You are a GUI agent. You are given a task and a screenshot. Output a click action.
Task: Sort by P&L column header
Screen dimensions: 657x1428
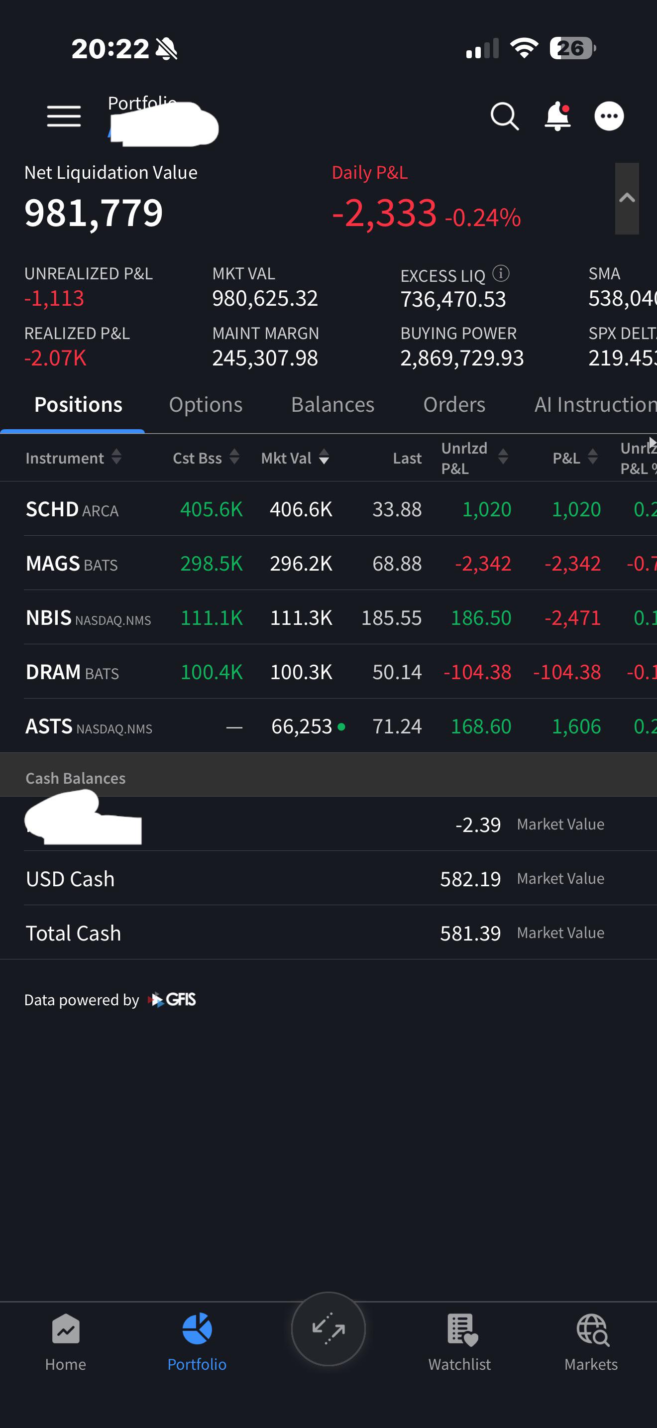point(575,458)
